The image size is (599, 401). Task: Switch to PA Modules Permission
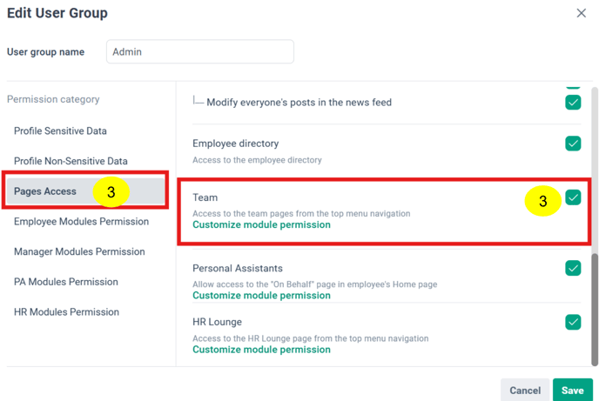pos(66,282)
